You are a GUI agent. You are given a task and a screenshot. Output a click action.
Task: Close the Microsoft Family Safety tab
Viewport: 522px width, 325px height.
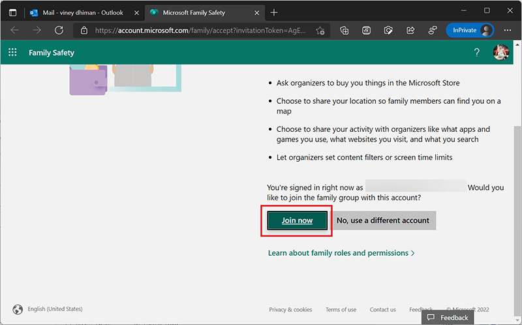[256, 13]
